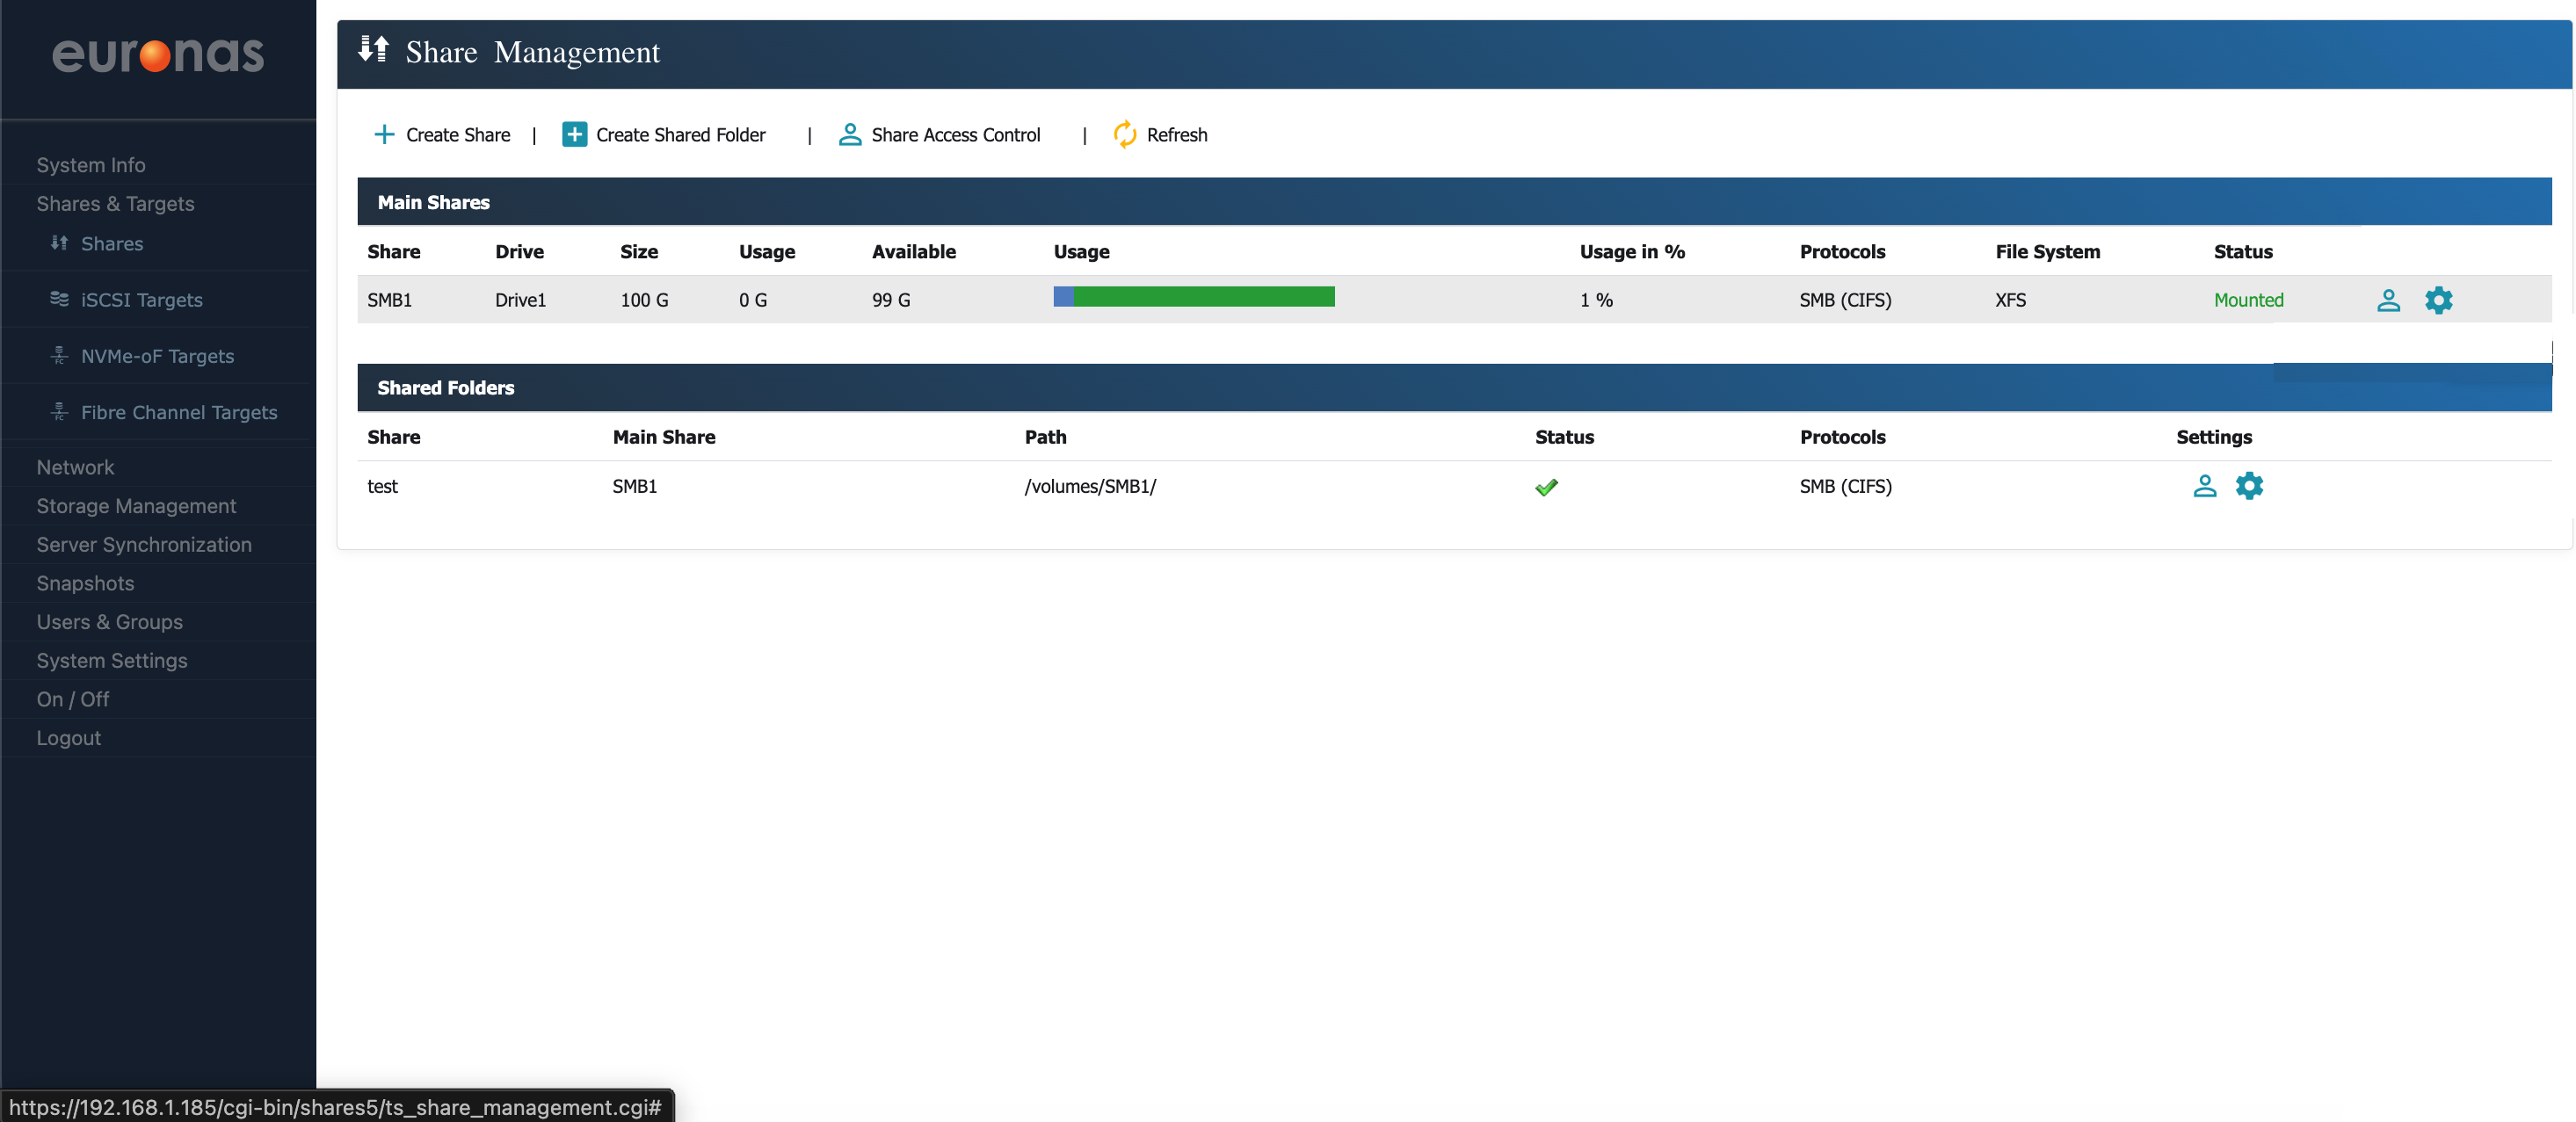Expand Shares & Targets sidebar section

click(115, 204)
